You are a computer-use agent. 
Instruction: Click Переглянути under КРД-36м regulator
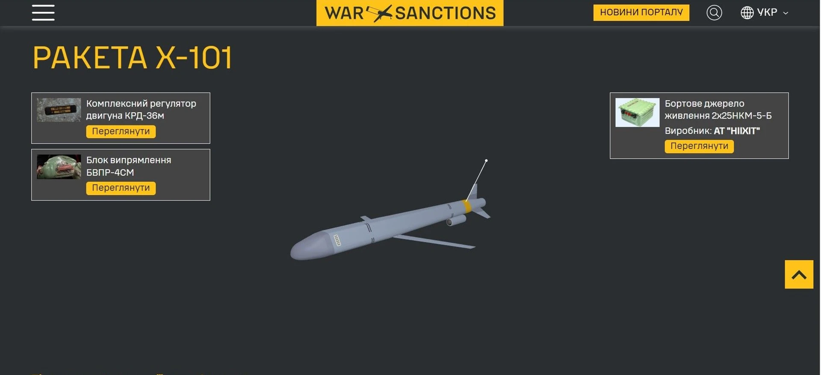[121, 131]
